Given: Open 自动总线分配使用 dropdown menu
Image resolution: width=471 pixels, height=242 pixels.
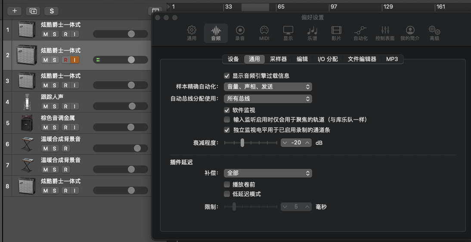Looking at the screenshot, I should tap(268, 99).
